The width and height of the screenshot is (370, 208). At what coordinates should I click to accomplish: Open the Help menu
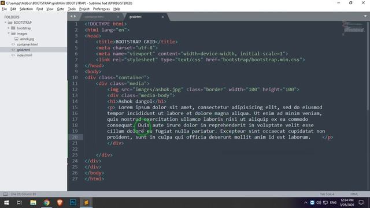(x=117, y=9)
